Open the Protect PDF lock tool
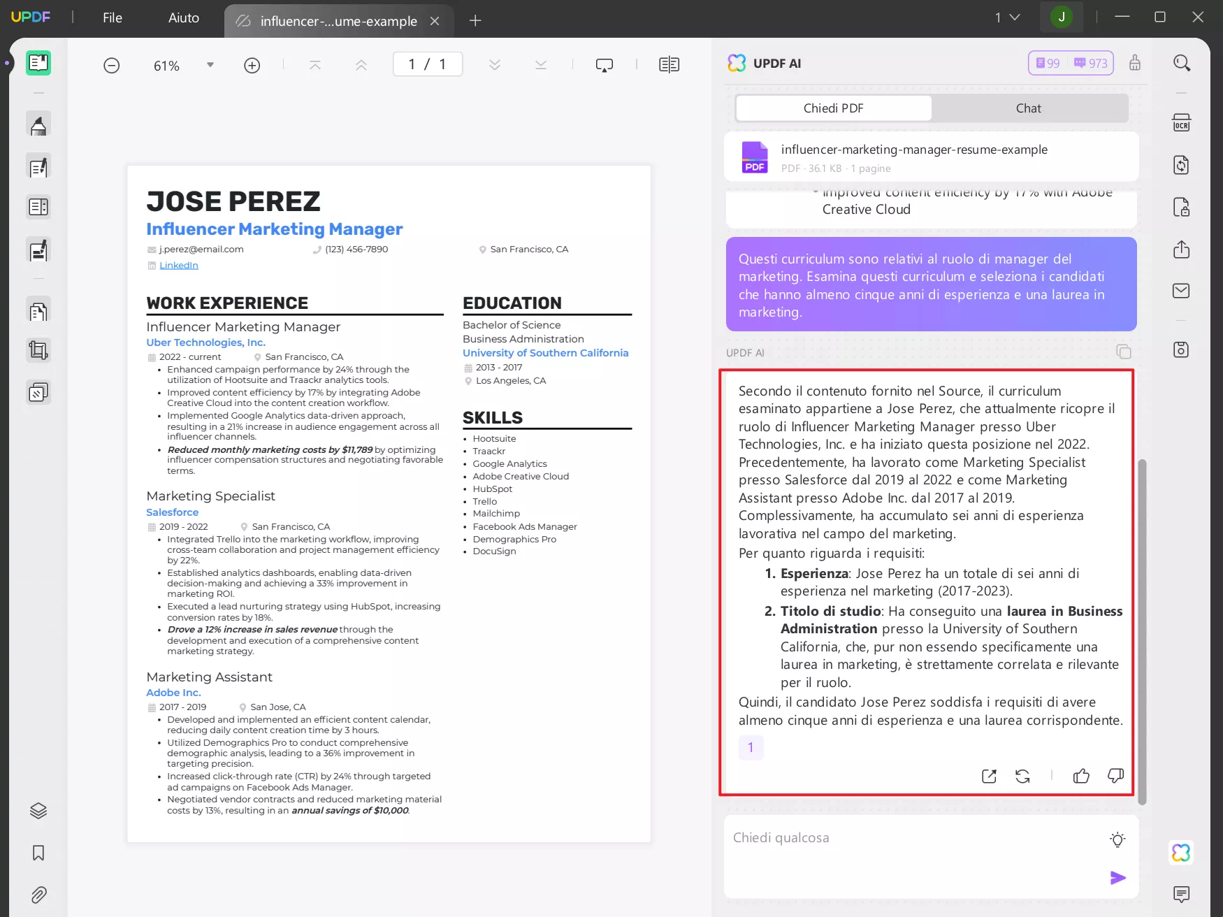The image size is (1223, 917). point(1182,208)
